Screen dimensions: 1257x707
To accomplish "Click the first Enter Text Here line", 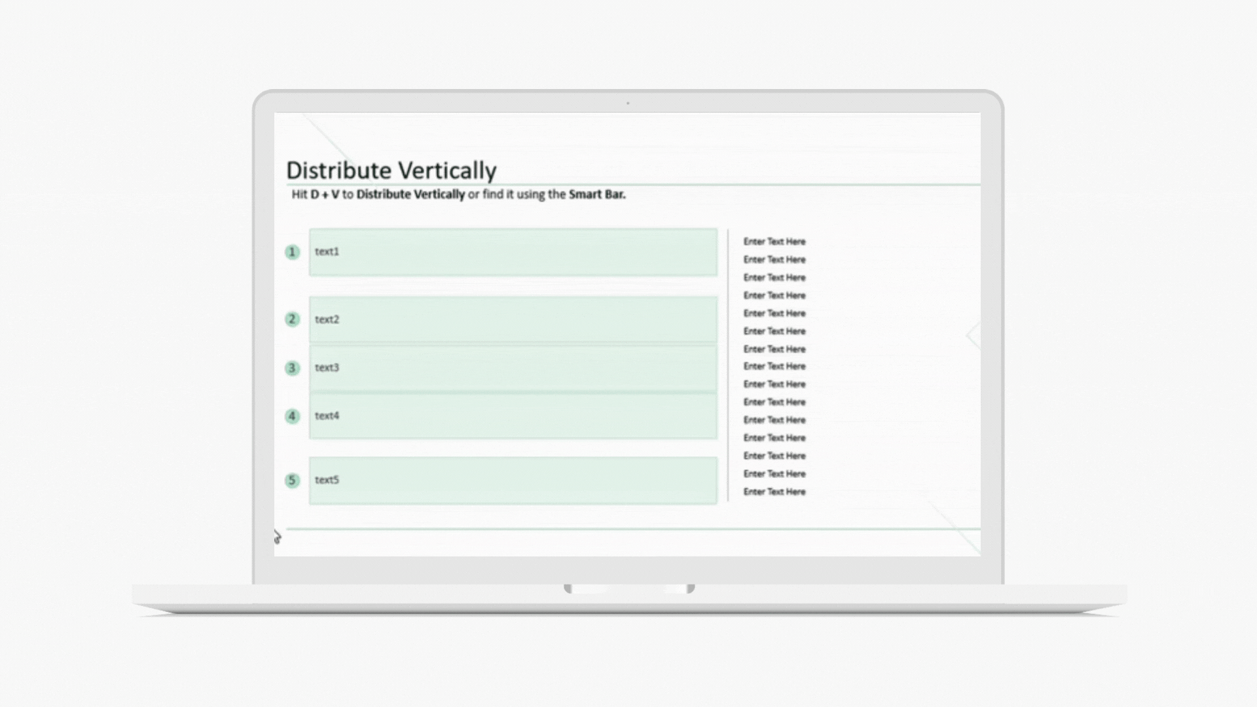I will click(774, 242).
